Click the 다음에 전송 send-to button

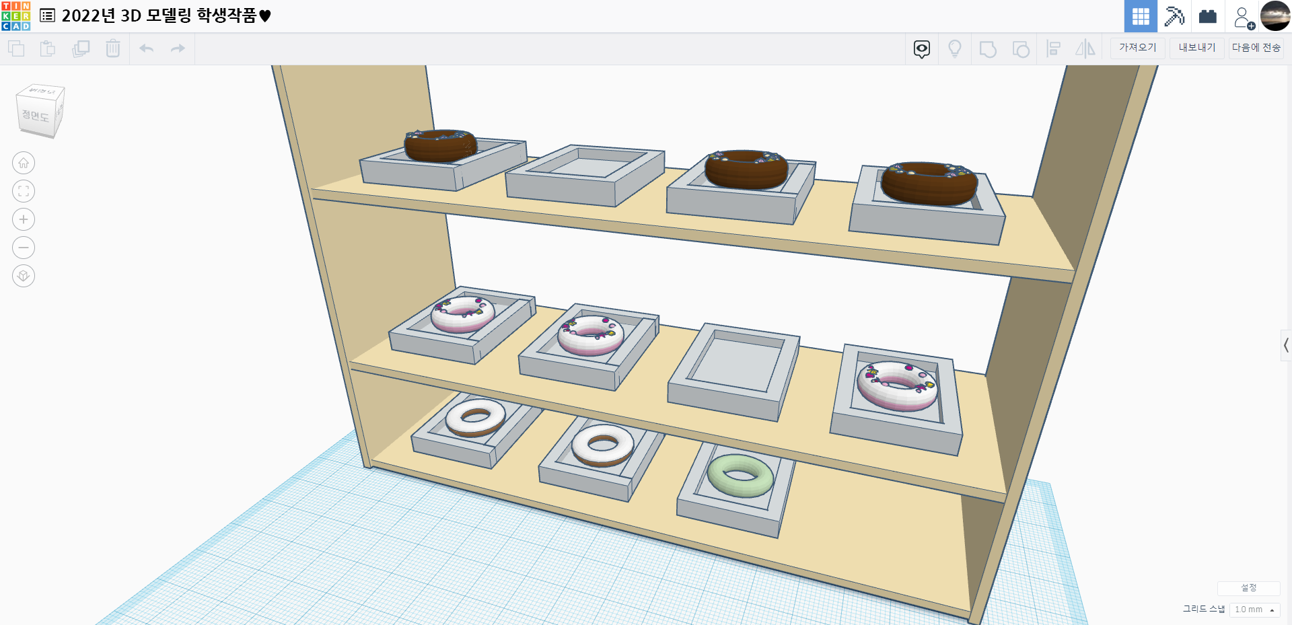click(x=1256, y=48)
